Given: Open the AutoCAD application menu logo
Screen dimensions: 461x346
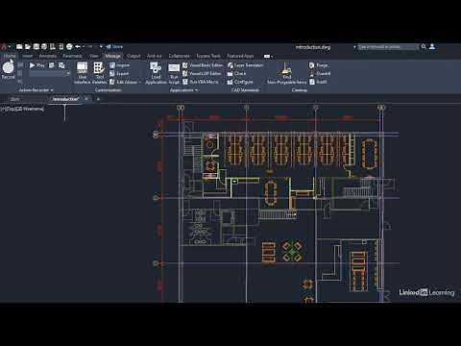Looking at the screenshot, I should tap(4, 47).
